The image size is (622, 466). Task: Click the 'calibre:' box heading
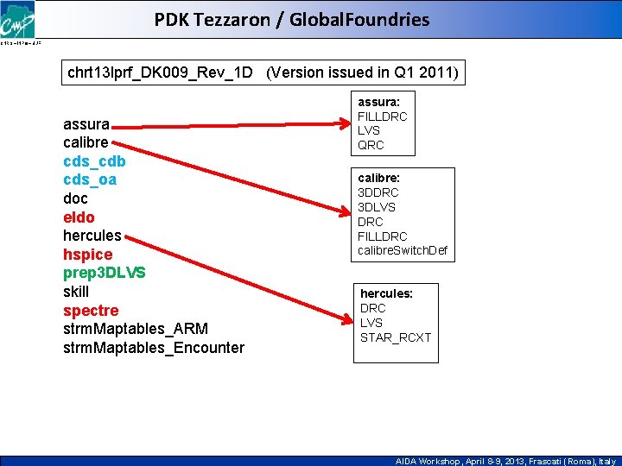click(x=379, y=178)
